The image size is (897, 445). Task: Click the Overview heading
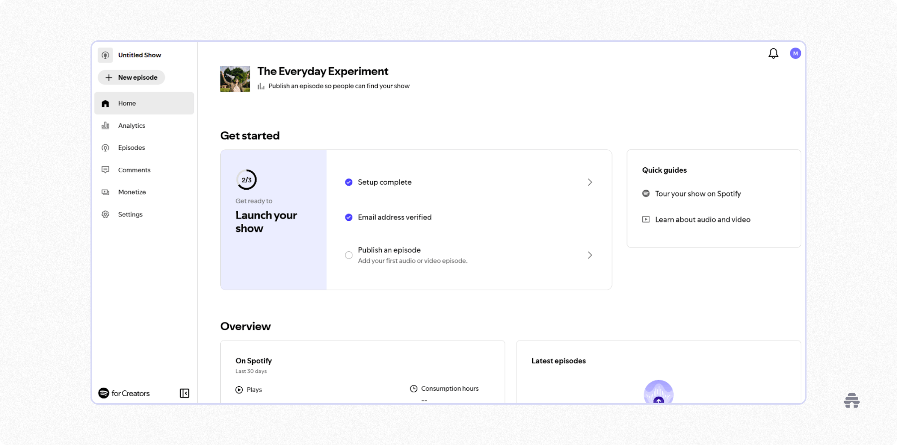[x=246, y=327]
